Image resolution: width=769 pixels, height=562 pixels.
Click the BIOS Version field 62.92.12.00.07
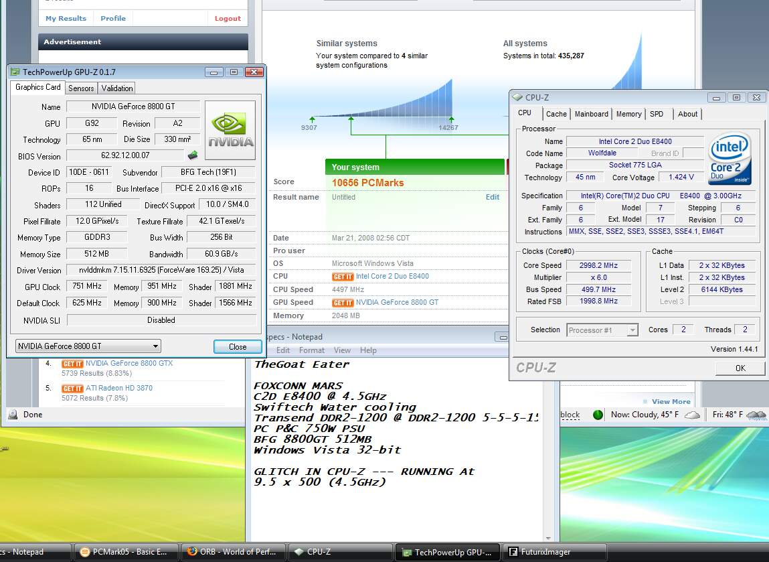tap(125, 155)
